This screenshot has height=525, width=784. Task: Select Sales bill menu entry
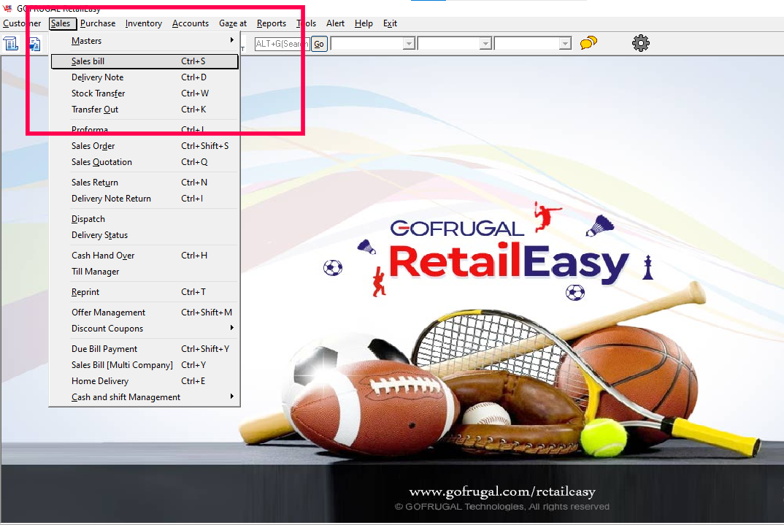(x=145, y=61)
